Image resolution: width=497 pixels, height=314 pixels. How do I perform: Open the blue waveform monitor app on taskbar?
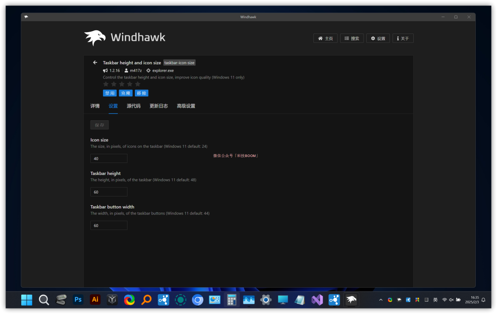[x=249, y=299]
